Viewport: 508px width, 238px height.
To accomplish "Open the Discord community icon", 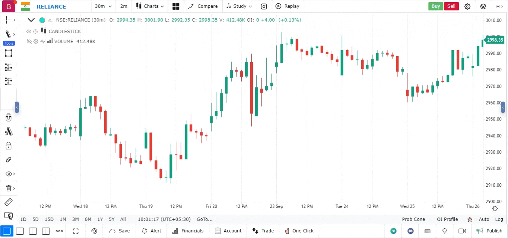I will [411, 231].
